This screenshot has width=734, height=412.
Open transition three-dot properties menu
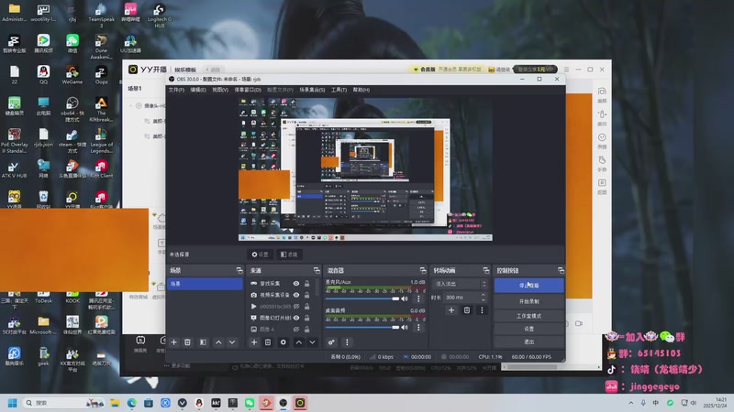pos(482,310)
